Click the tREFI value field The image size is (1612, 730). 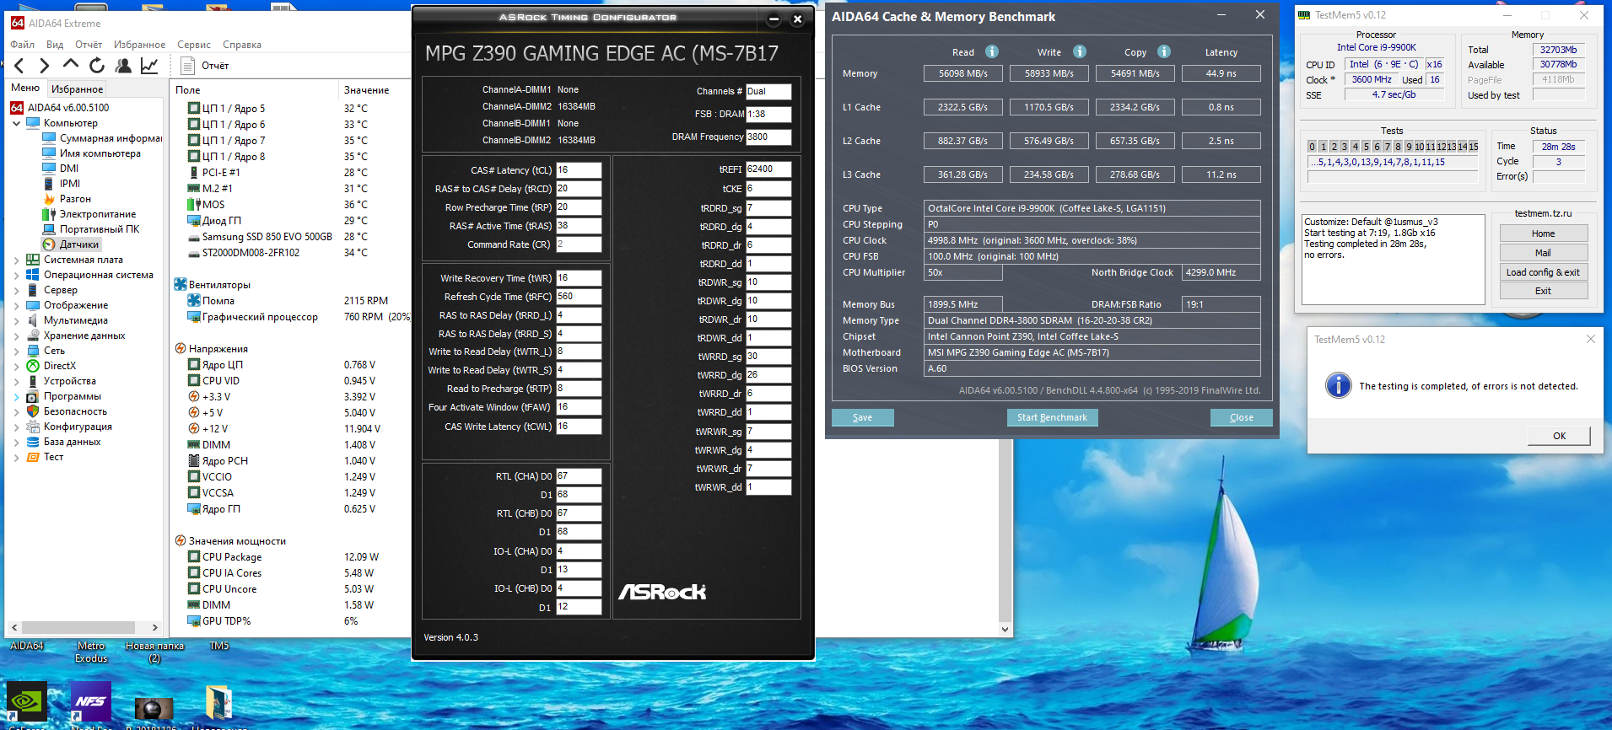pos(768,169)
